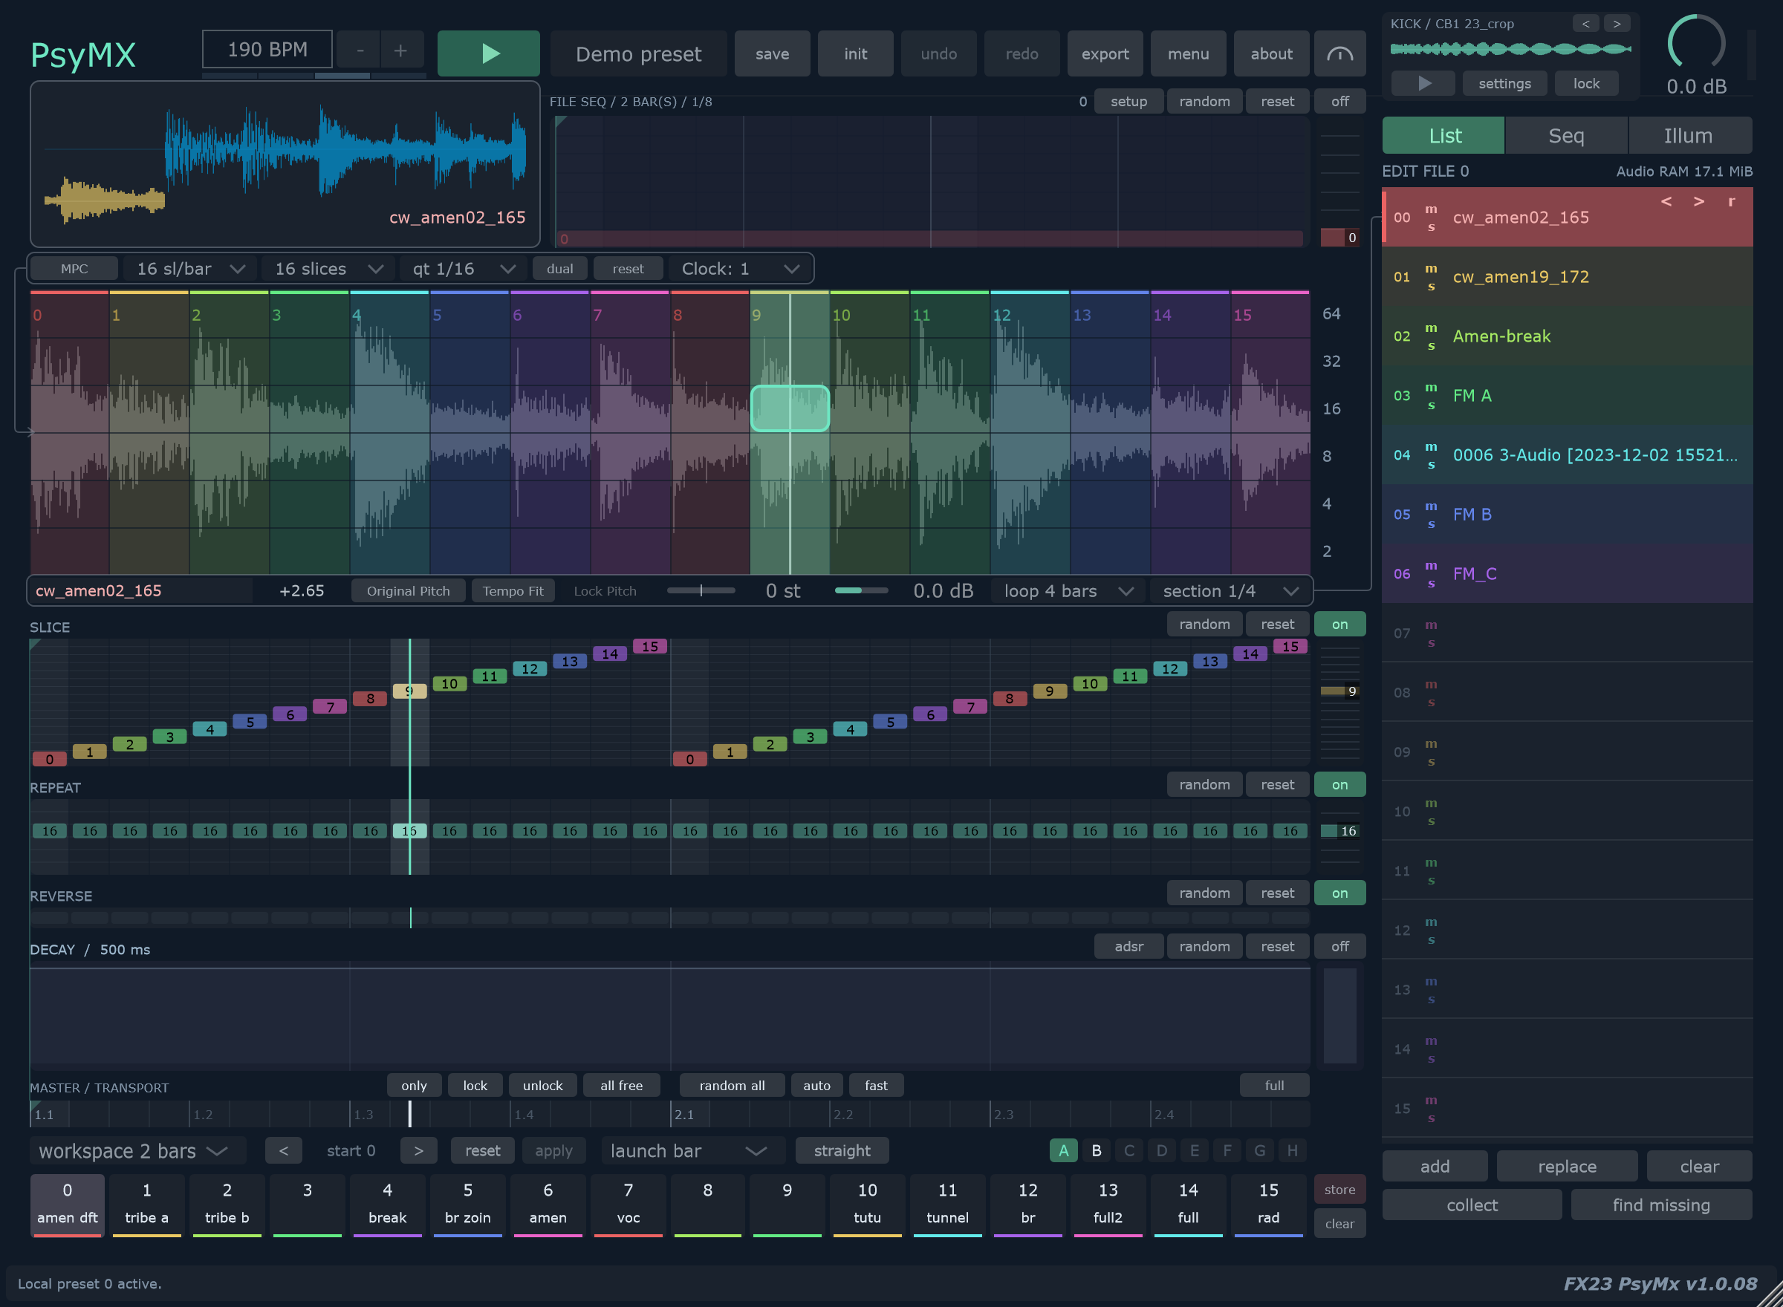The image size is (1783, 1307).
Task: Turn off the SLICE lane on toggle
Action: (x=1339, y=625)
